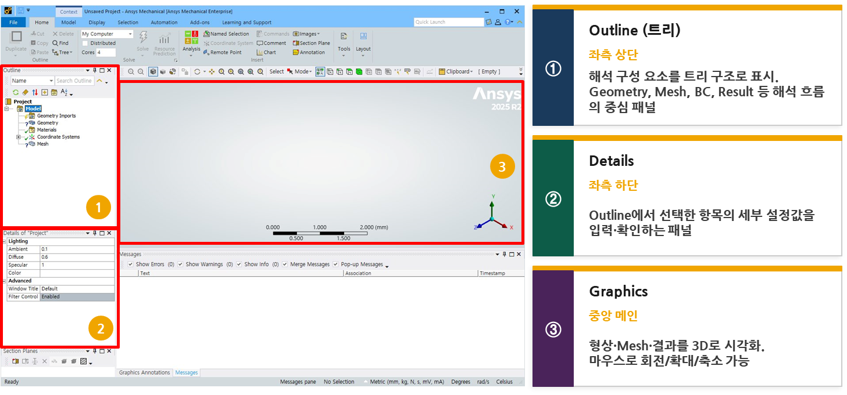This screenshot has height=395, width=847.
Task: Open the Add-ons ribbon tab
Action: point(200,23)
